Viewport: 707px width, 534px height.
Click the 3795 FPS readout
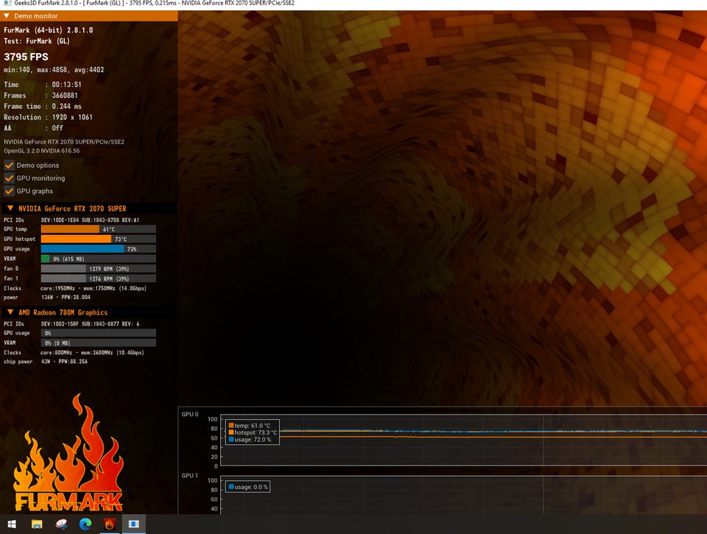tap(27, 57)
